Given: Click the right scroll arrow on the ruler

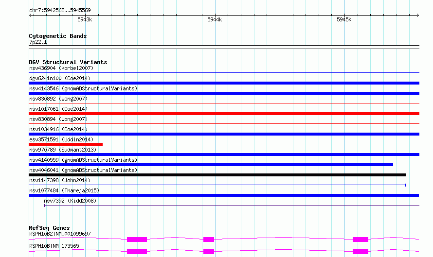Looking at the screenshot, I should point(417,15).
